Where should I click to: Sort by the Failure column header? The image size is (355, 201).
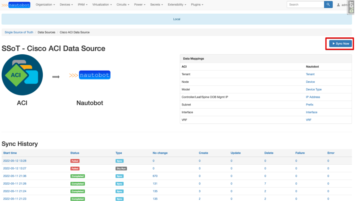[300, 153]
